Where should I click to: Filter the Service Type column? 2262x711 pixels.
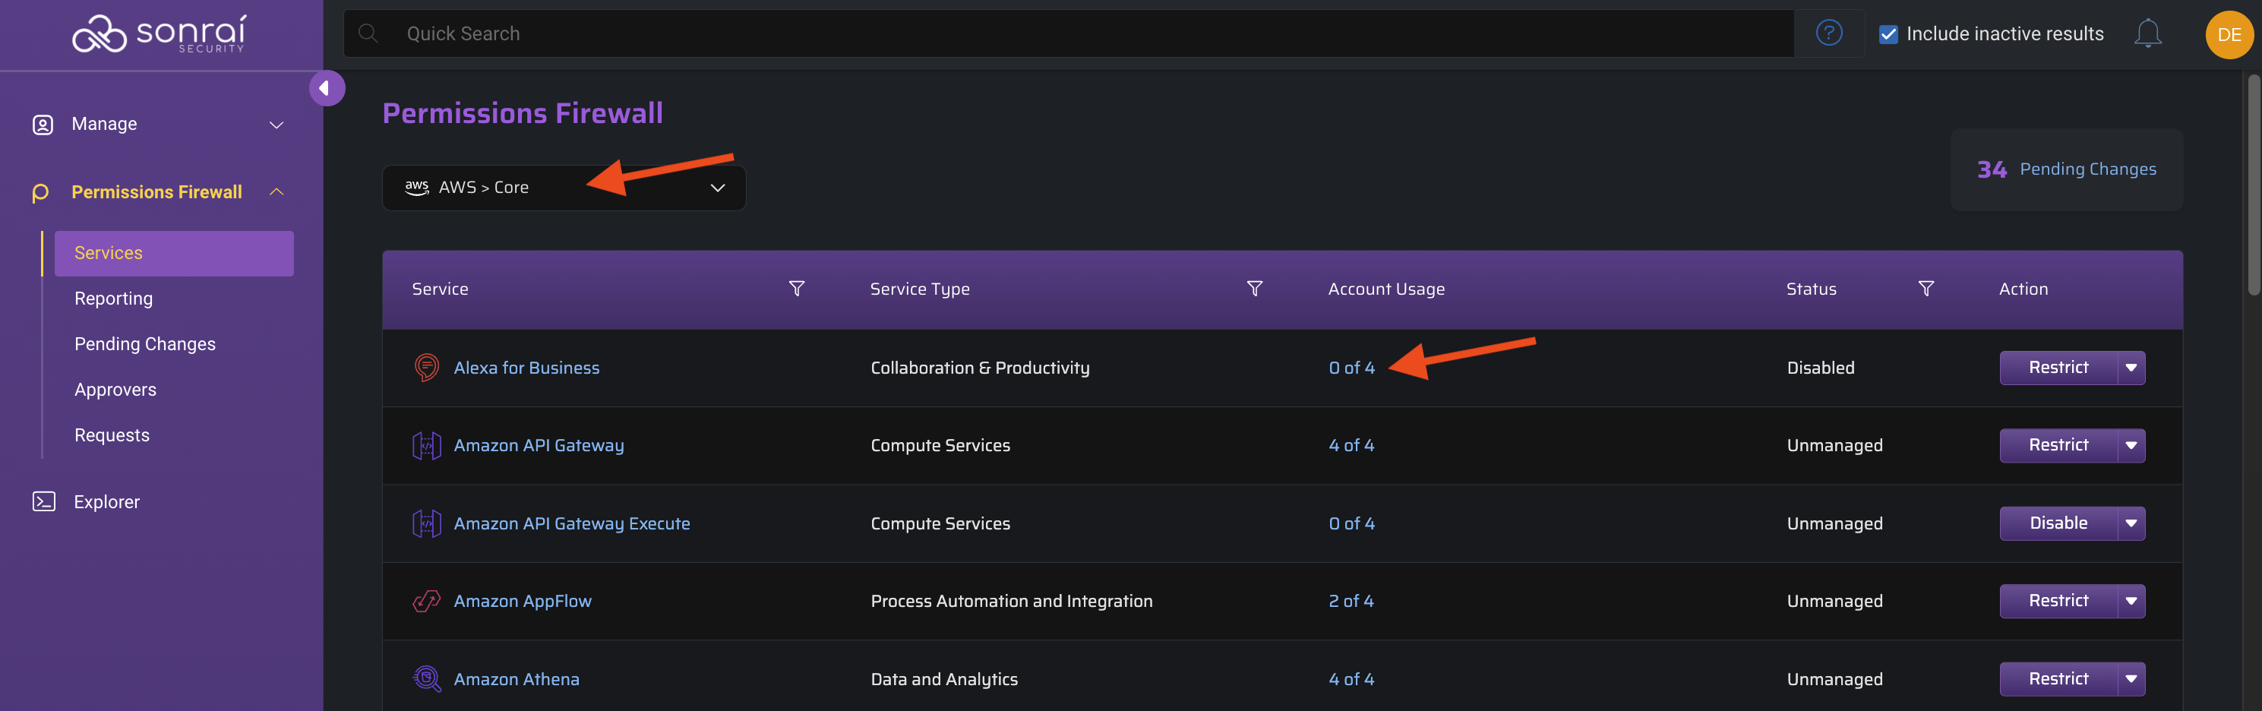[x=1255, y=289]
